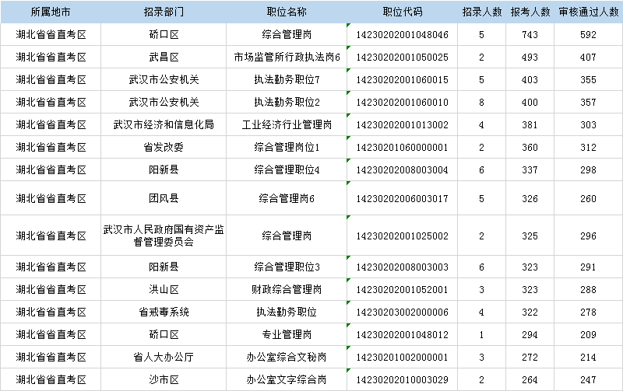Select code cell 14230202001048046
Screen dimensions: 623x391
(402, 34)
